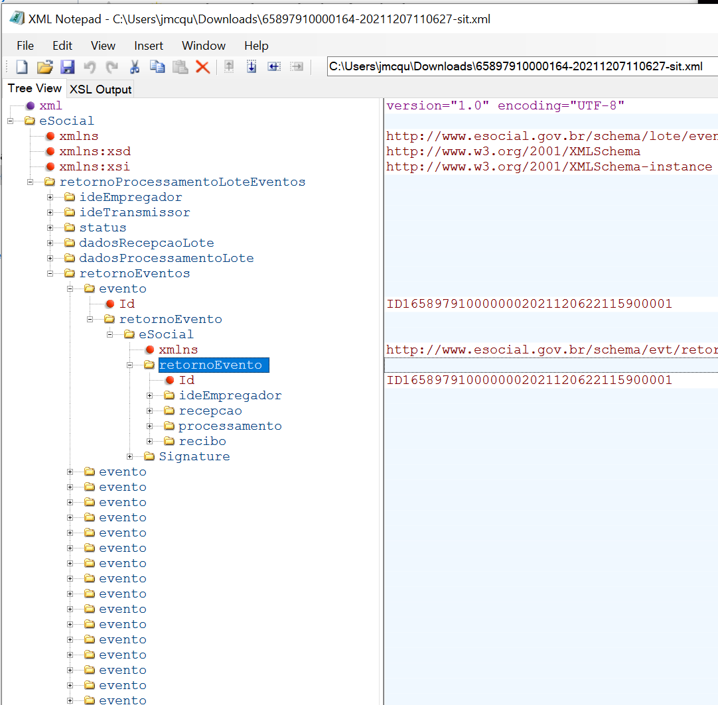This screenshot has width=718, height=705.
Task: Select the dadosProcessamentoLote tree node
Action: [166, 258]
